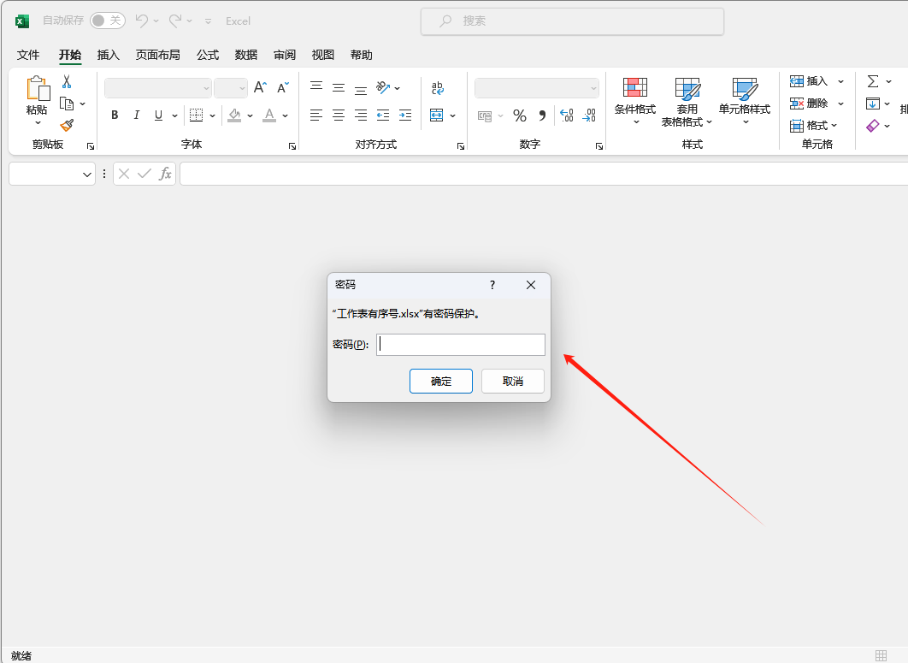908x663 pixels.
Task: Switch to the 视图 ribbon tab
Action: click(x=322, y=55)
